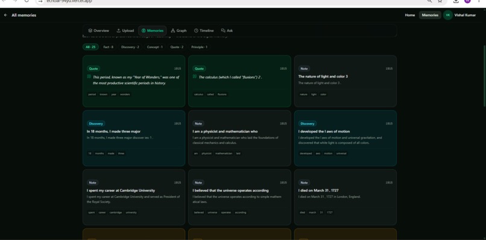This screenshot has height=240, width=486.
Task: Open 'In 18 months, I made three major' title
Action: click(113, 132)
